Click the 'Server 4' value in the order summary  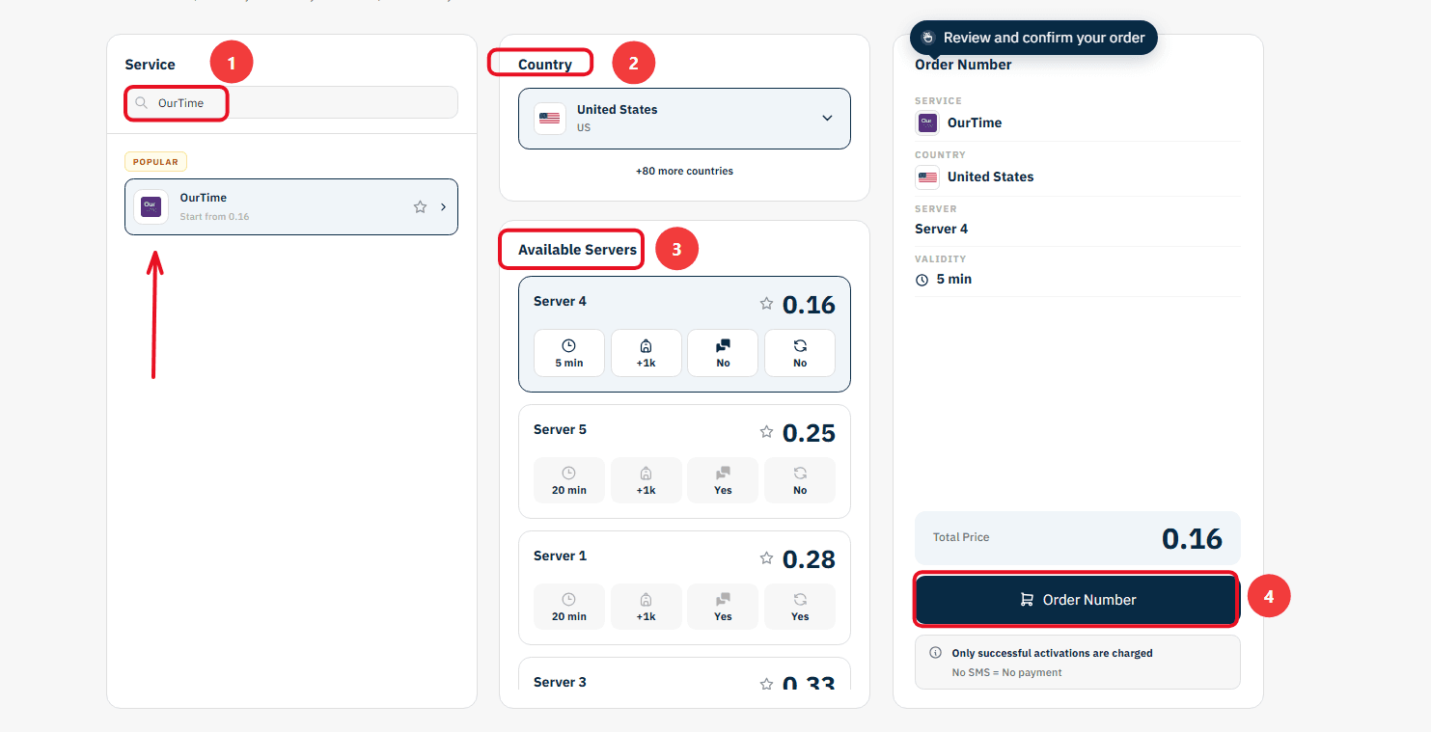pyautogui.click(x=942, y=230)
